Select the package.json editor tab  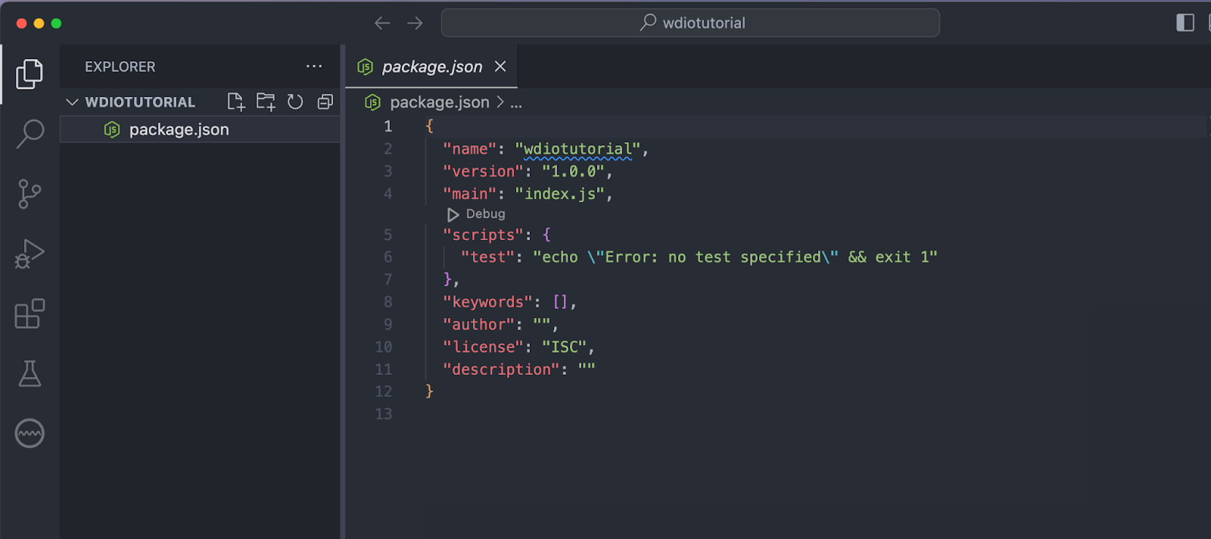pos(431,67)
